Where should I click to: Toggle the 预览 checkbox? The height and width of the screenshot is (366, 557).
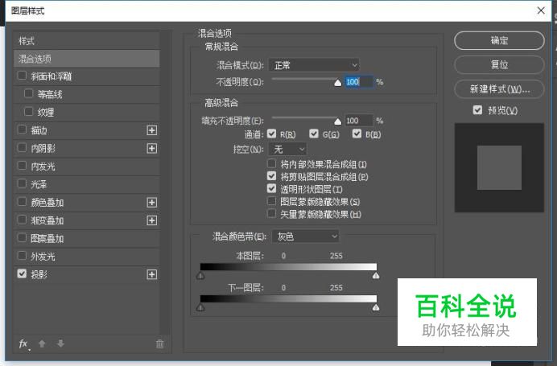pos(478,110)
